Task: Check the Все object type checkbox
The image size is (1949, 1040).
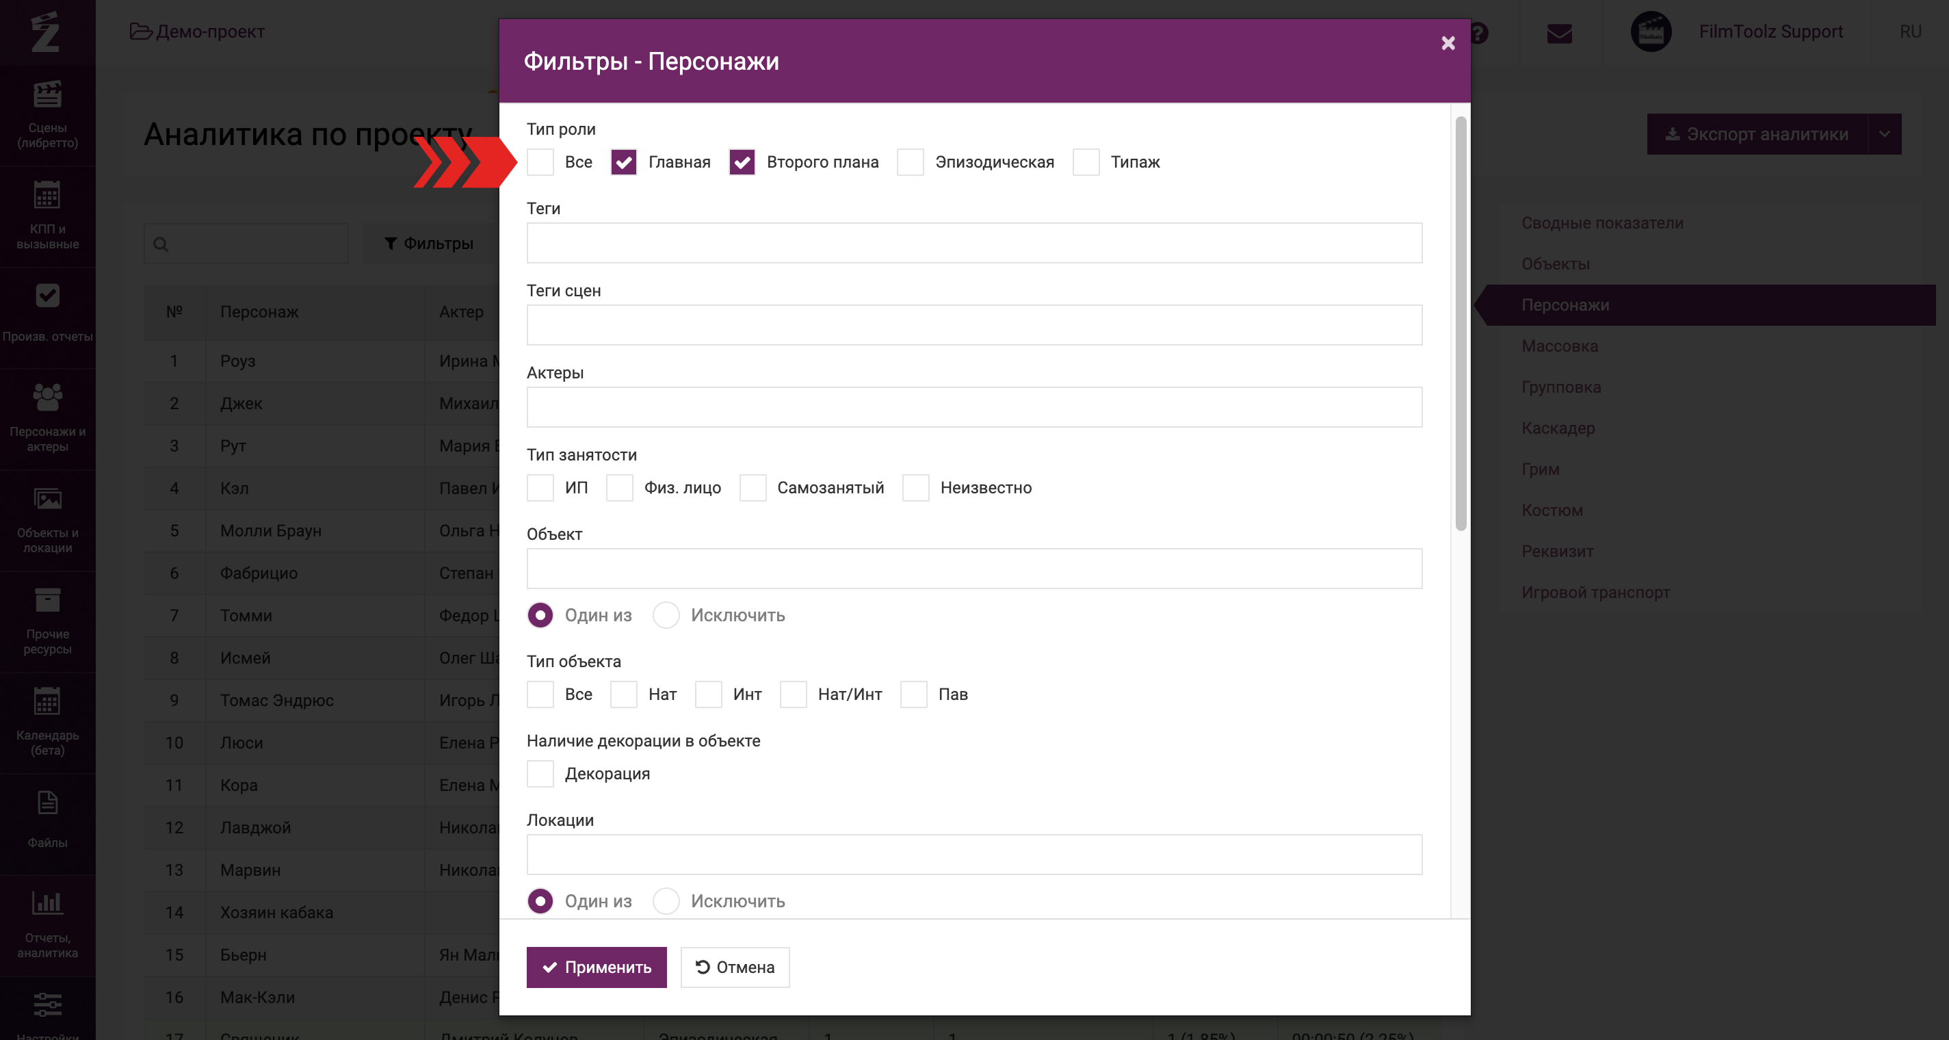Action: click(x=540, y=694)
